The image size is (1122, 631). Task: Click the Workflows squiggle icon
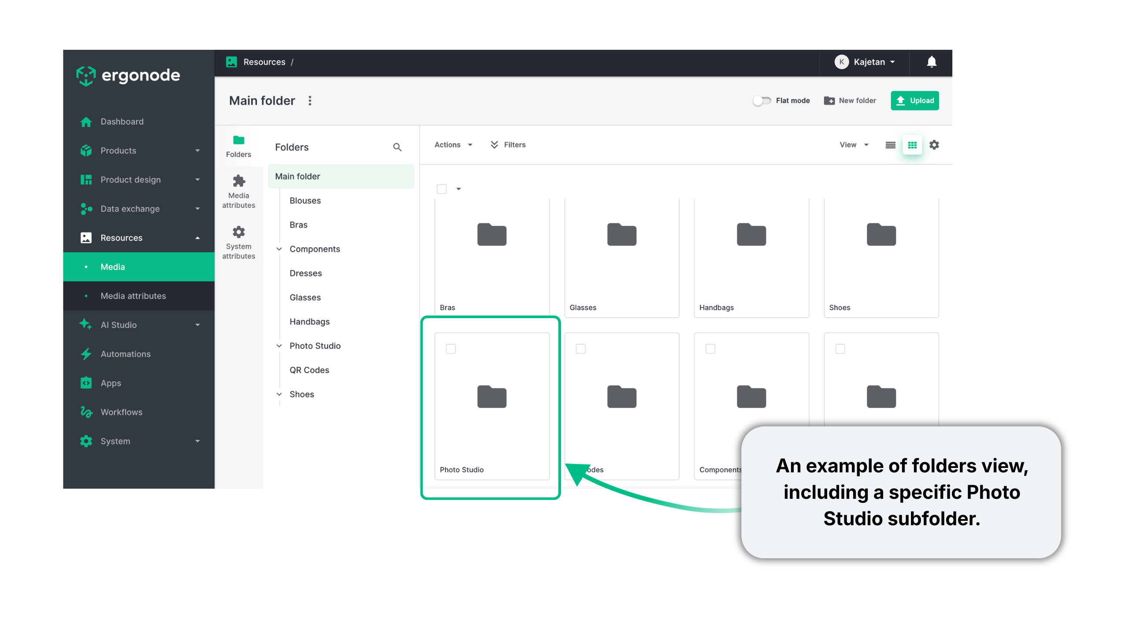(86, 412)
